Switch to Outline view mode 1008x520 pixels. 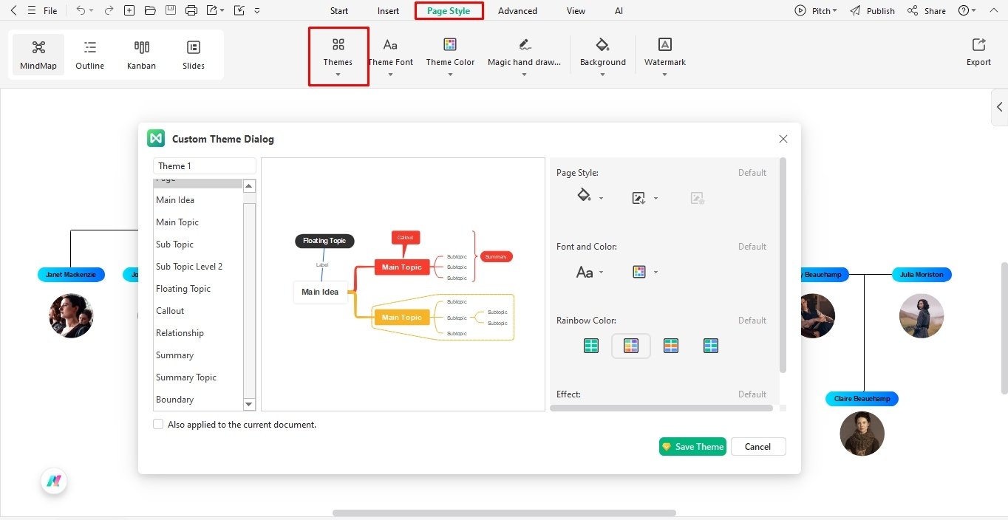point(89,53)
